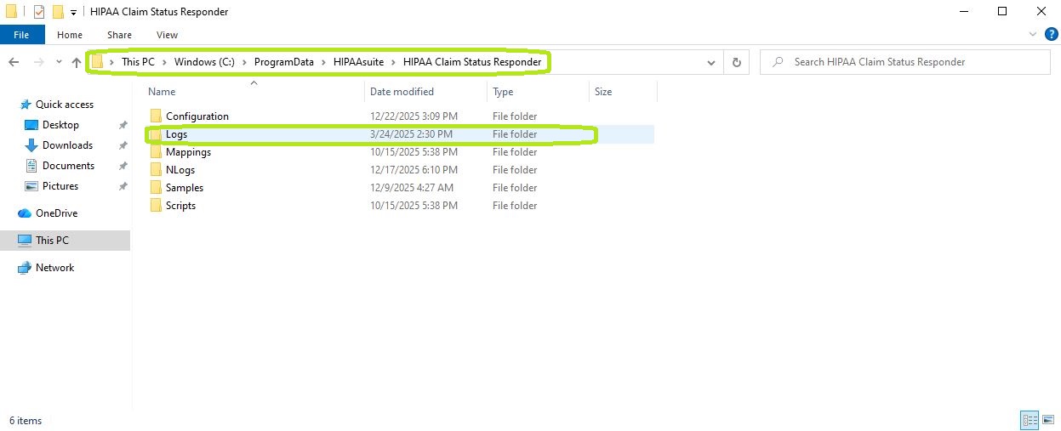Expand the chevron after Windows (C:) in path
The image size is (1061, 431).
pyautogui.click(x=244, y=62)
